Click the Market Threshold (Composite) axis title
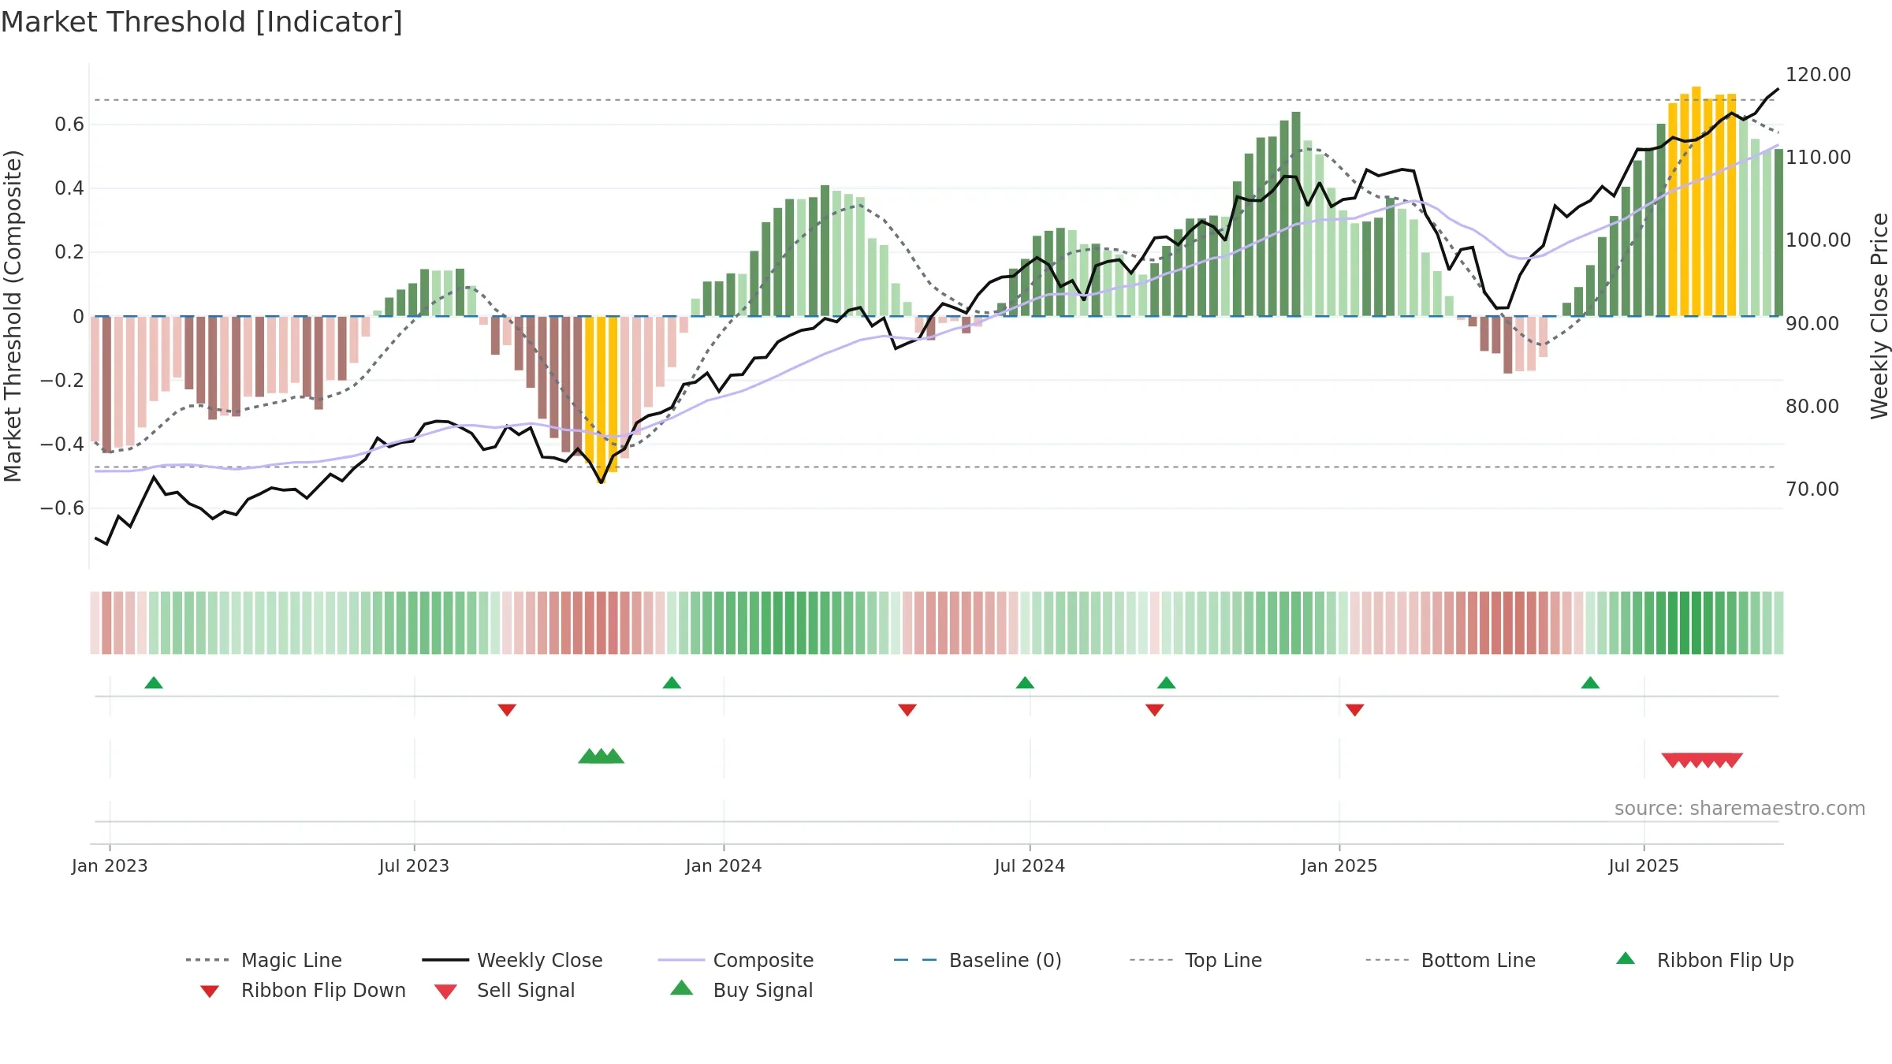Image resolution: width=1892 pixels, height=1064 pixels. (x=13, y=316)
